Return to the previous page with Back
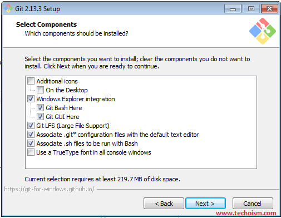 coord(164,204)
